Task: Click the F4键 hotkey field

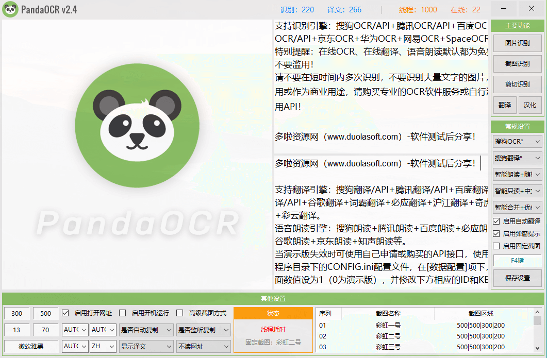Action: coord(517,261)
